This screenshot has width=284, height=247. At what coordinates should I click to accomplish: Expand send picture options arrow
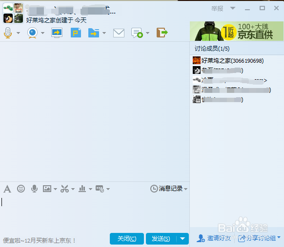pos(56,189)
